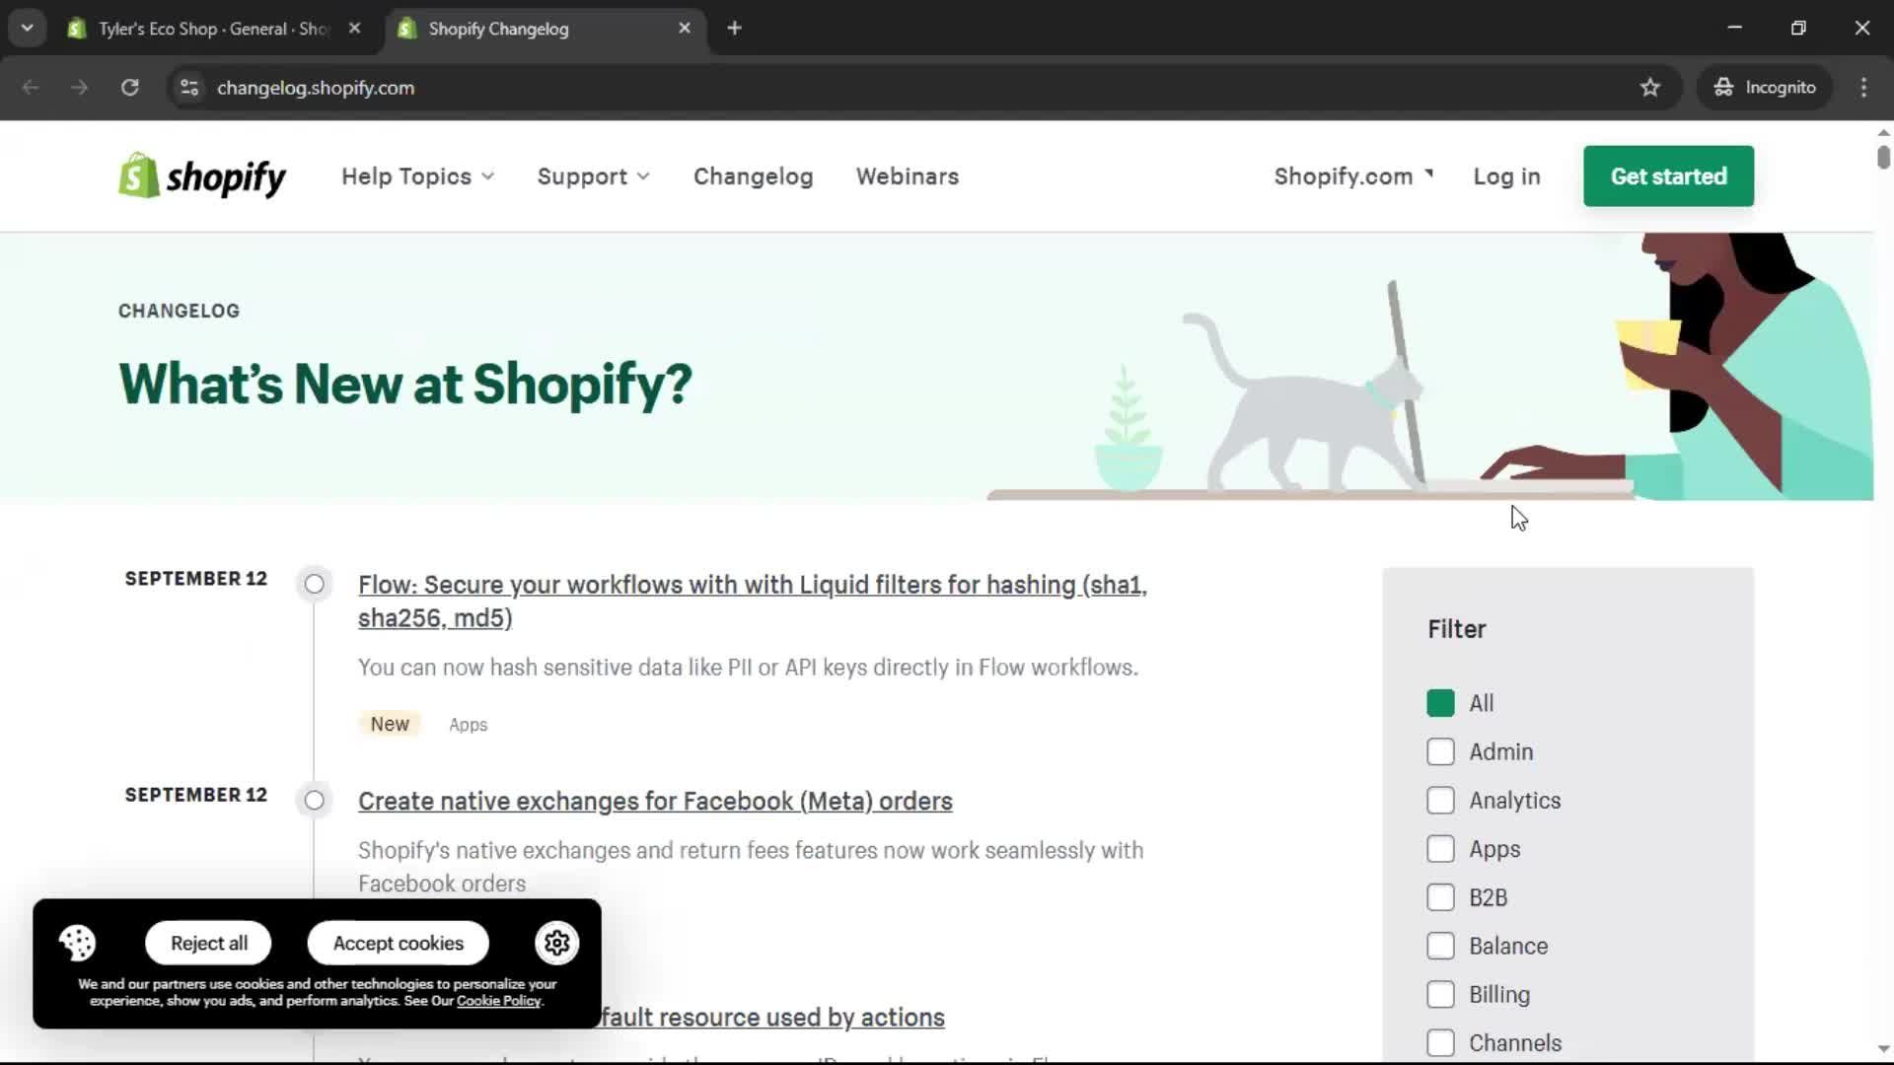1894x1065 pixels.
Task: Reload the page with refresh icon
Action: 129,88
